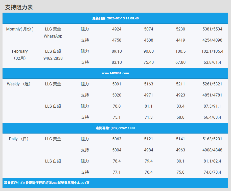231x191 pixels.
Task: Select weekly gold resistance value 5091
Action: click(x=117, y=84)
